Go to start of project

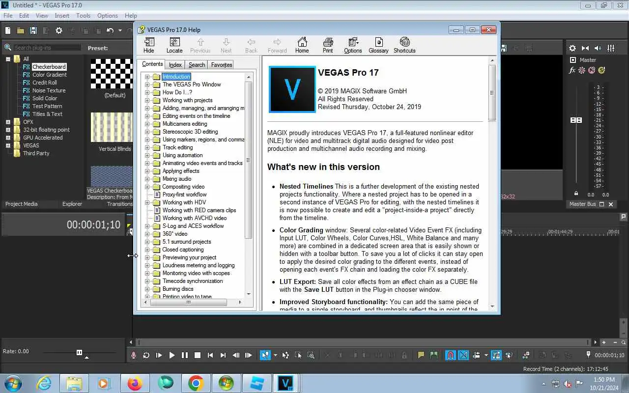click(x=210, y=355)
